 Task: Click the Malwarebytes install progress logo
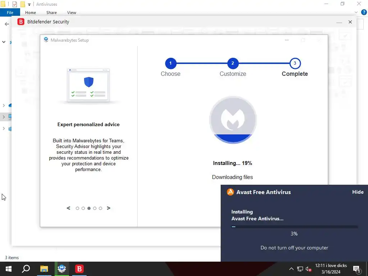point(233,120)
